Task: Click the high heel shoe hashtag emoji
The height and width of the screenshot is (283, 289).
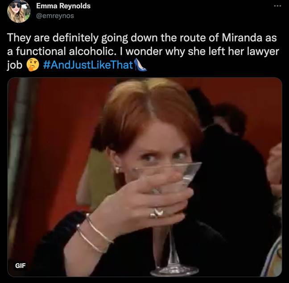Action: pos(140,65)
